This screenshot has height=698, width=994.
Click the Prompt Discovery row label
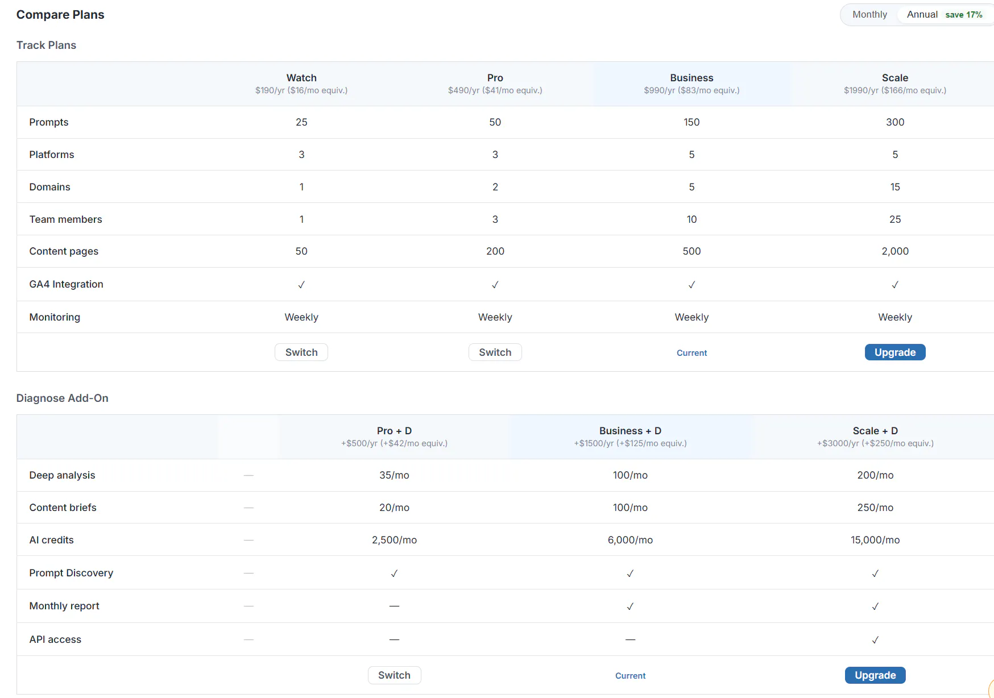pos(71,573)
